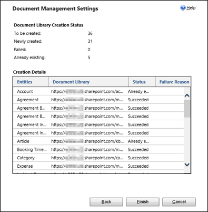Image resolution: width=208 pixels, height=212 pixels.
Task: Select the Agreement entity row
Action: [x=98, y=100]
